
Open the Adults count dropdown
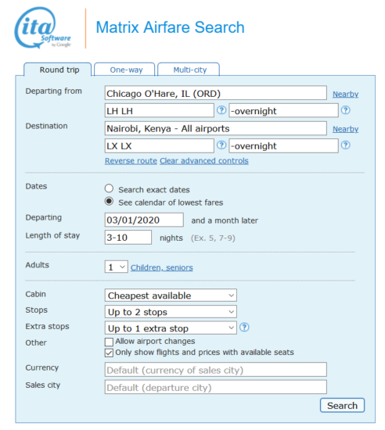(117, 267)
